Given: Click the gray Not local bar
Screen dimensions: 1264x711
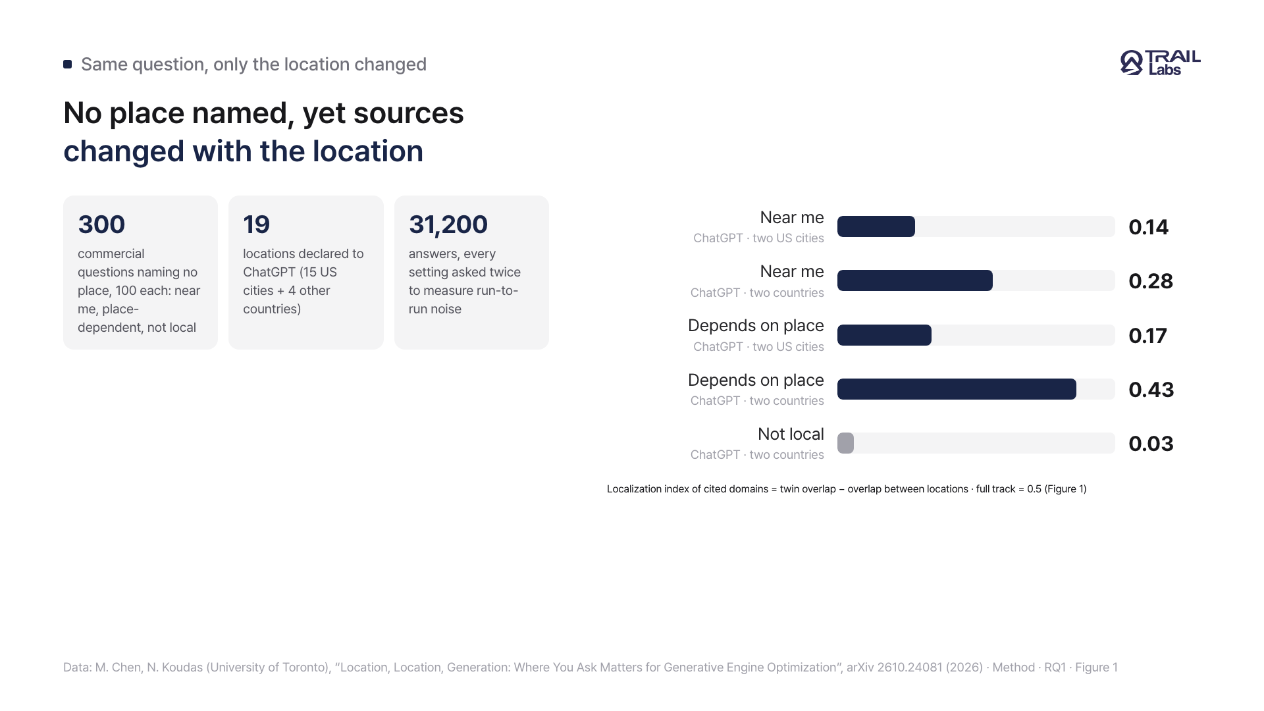Looking at the screenshot, I should 845,443.
